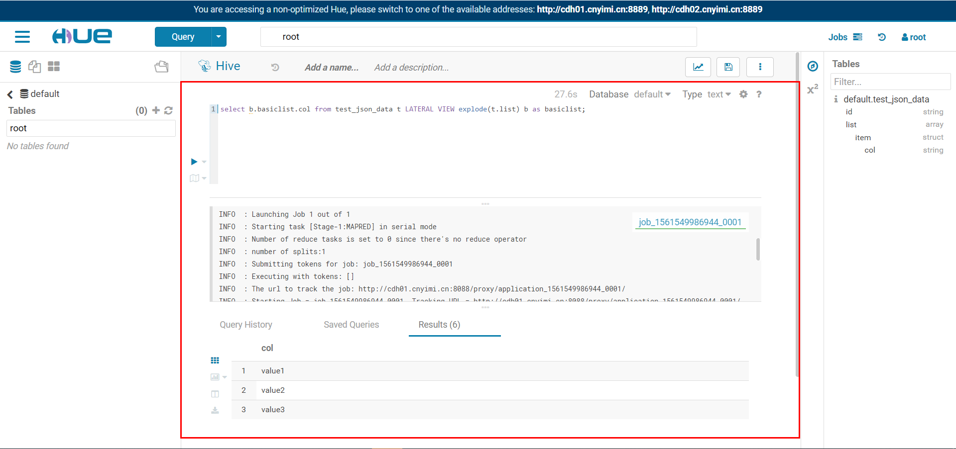Run the Hive query with the play icon
Viewport: 956px width, 449px height.
point(194,161)
